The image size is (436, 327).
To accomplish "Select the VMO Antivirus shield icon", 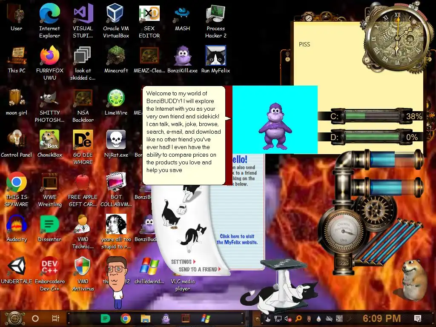I will 83,274.
